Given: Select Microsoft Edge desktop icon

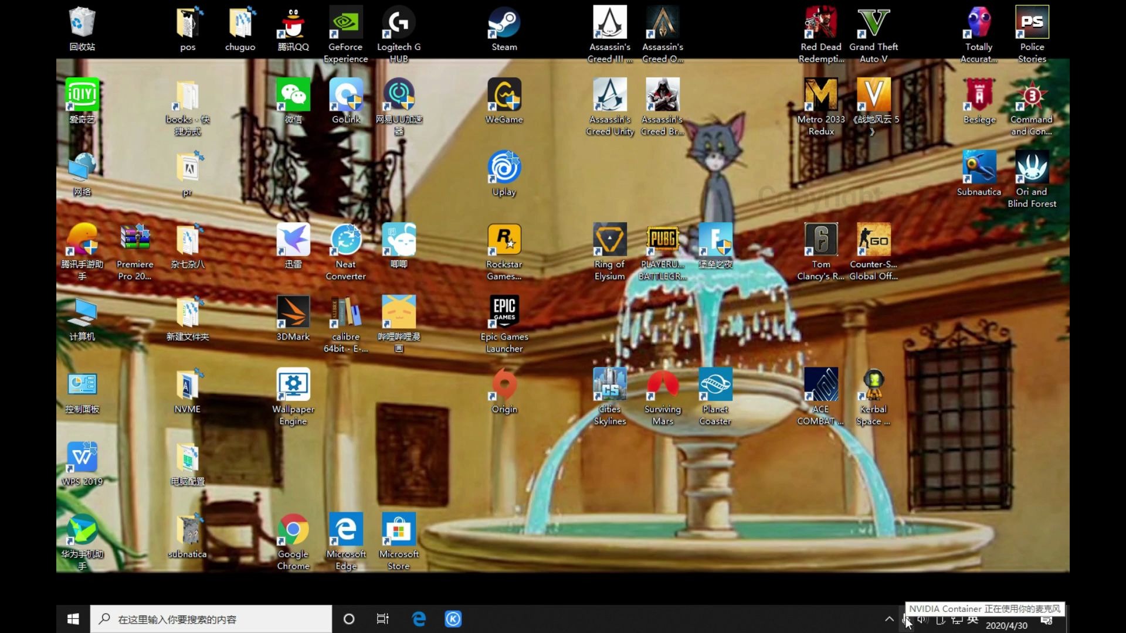Looking at the screenshot, I should point(346,542).
